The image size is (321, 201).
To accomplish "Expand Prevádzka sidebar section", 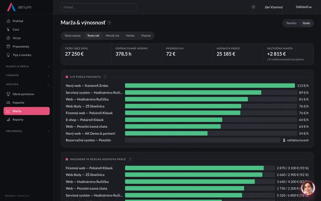I will pos(27,131).
